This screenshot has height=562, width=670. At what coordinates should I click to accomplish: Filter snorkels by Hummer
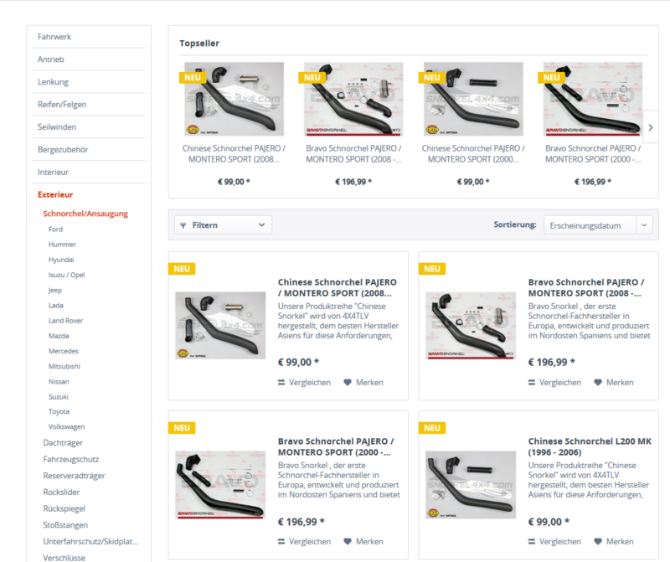(62, 245)
